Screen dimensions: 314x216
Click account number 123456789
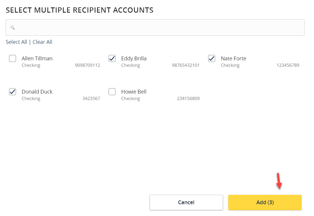[x=288, y=65]
